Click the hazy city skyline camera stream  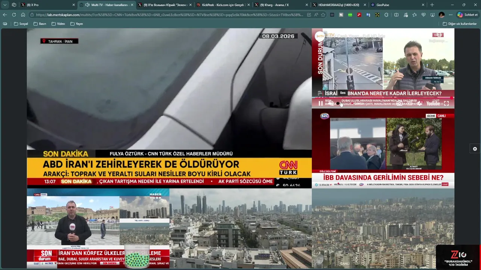point(383,228)
